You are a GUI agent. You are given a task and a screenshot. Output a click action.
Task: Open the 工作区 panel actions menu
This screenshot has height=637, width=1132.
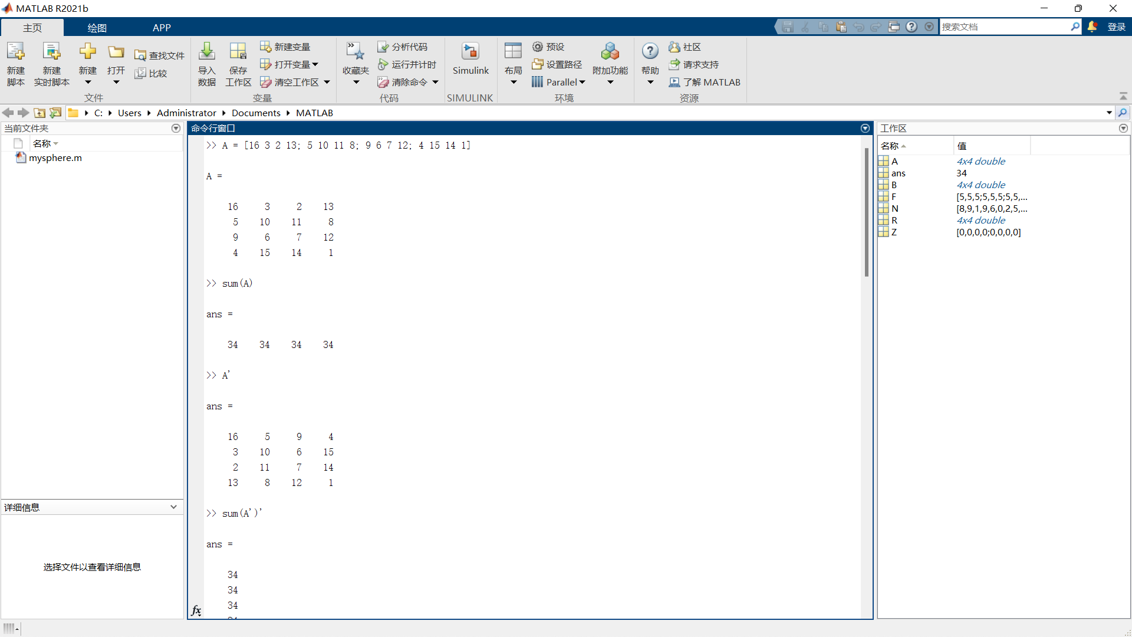[1123, 128]
